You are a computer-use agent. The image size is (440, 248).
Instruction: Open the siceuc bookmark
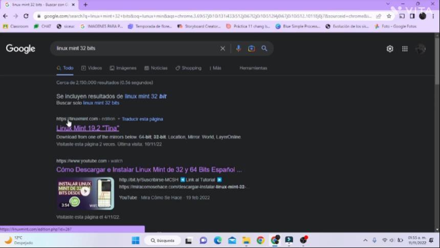tap(65, 27)
